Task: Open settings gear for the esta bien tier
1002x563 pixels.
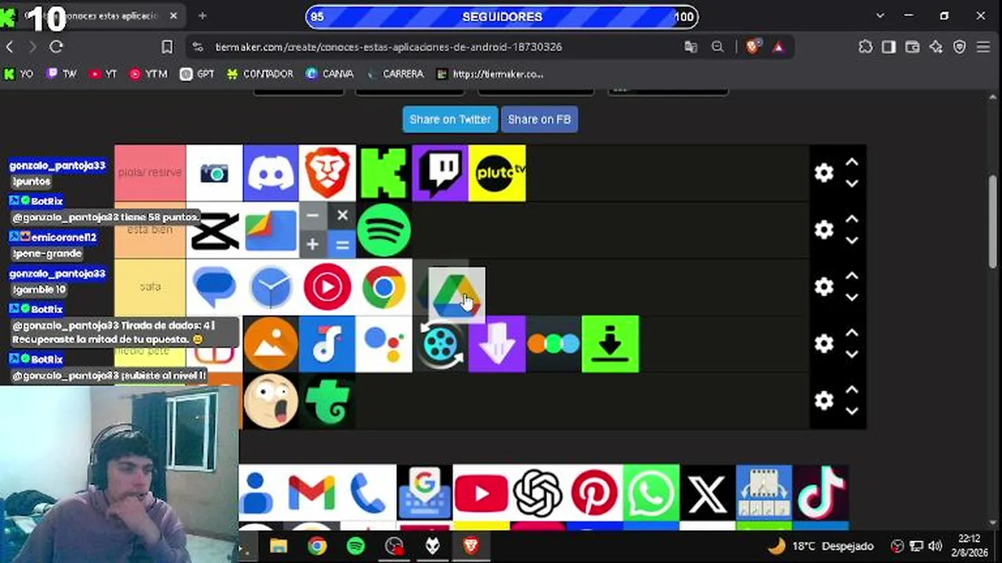Action: coord(824,230)
